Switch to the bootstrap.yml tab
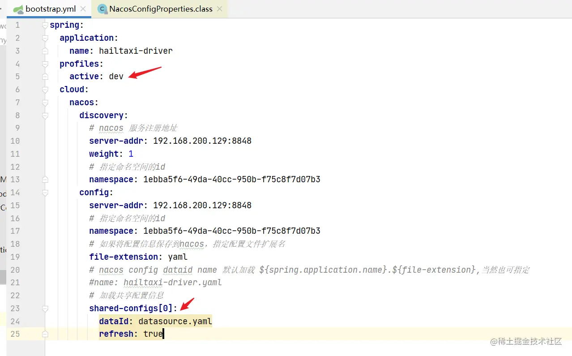This screenshot has width=572, height=356. coord(50,9)
